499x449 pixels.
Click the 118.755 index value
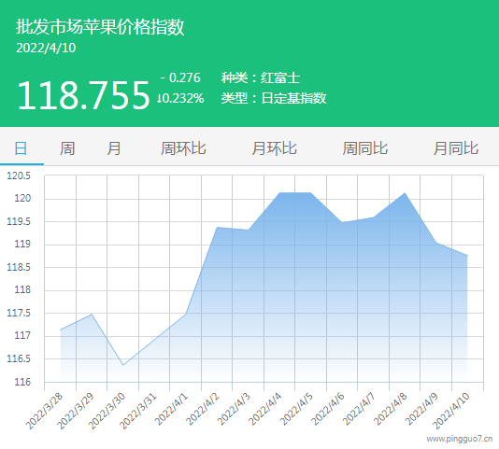tap(83, 95)
